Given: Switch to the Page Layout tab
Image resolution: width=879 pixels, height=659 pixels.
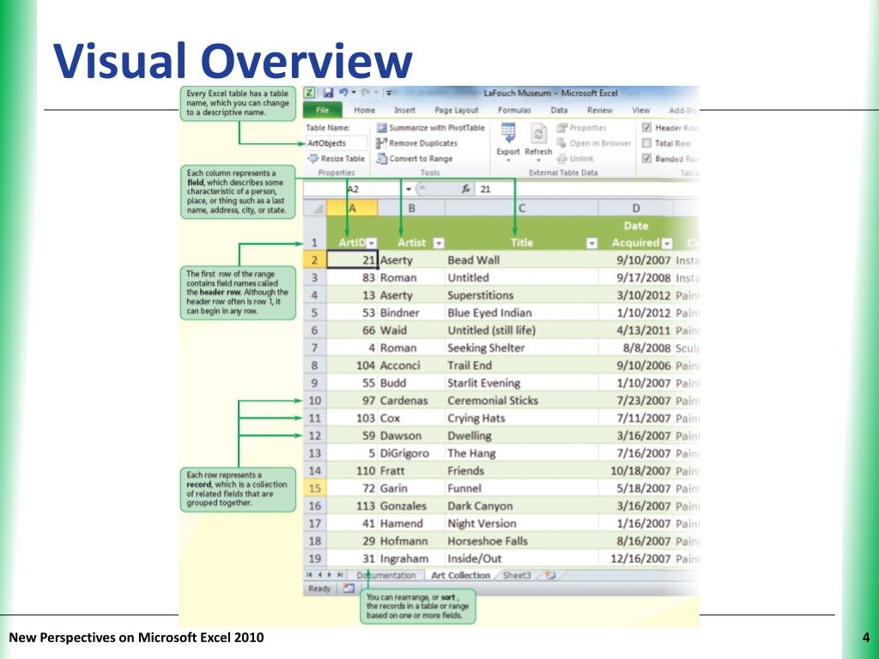Looking at the screenshot, I should point(457,111).
